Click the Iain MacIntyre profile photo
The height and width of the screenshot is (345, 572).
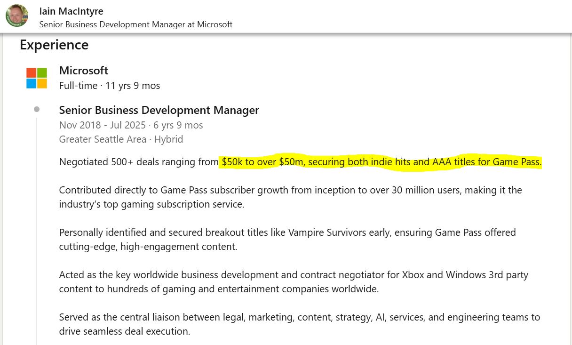click(x=17, y=16)
